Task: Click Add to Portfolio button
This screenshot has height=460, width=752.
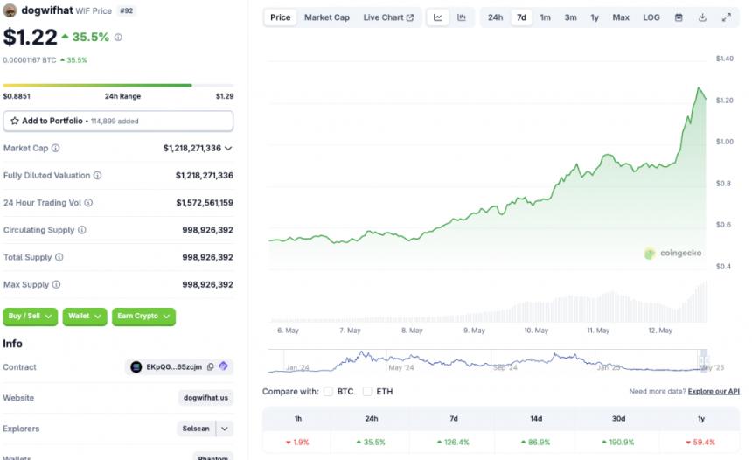Action: 118,121
